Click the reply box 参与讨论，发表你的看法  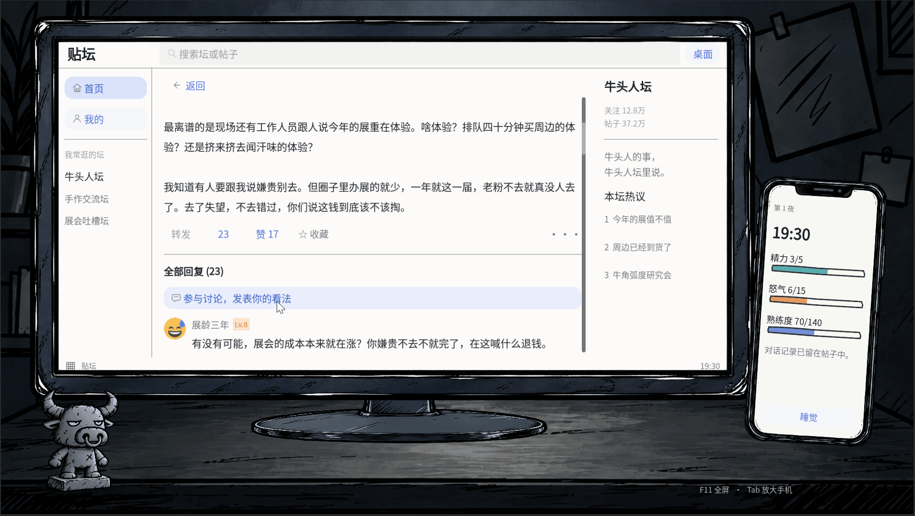click(373, 298)
